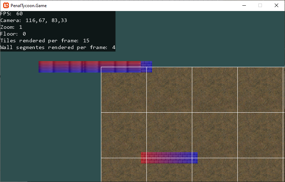Click the Wall segmentes rendered per frame line
The image size is (285, 182).
(58, 47)
